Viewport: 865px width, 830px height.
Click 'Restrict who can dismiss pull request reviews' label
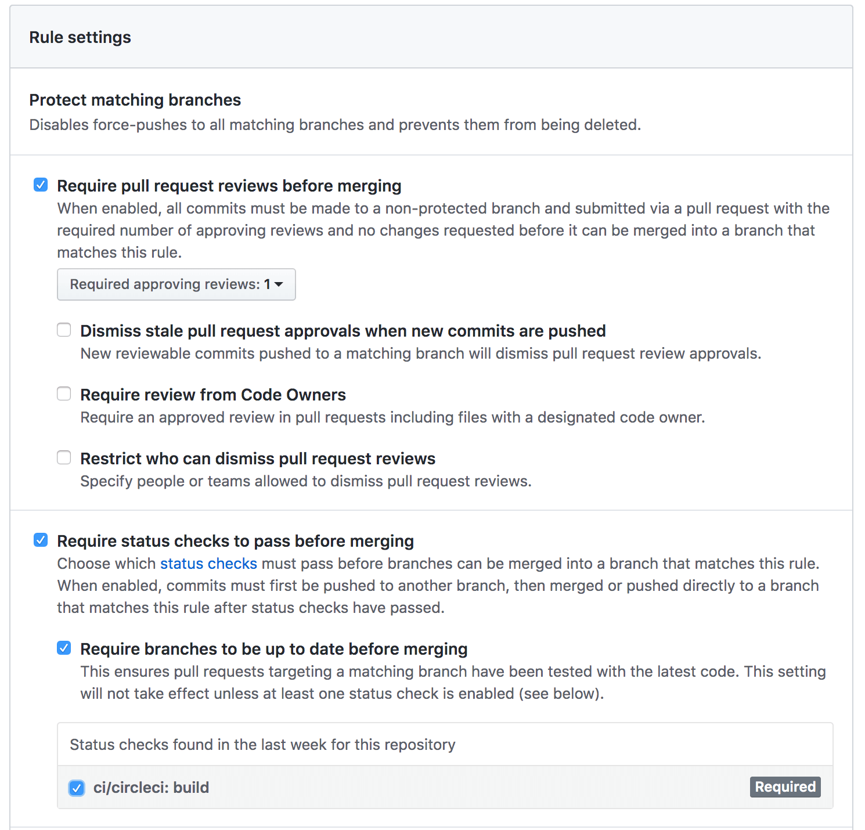pos(258,459)
